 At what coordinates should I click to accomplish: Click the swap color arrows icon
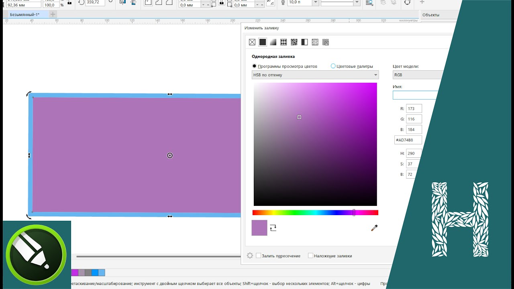click(273, 228)
